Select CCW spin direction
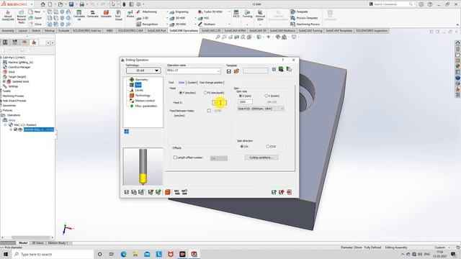 pos(267,146)
